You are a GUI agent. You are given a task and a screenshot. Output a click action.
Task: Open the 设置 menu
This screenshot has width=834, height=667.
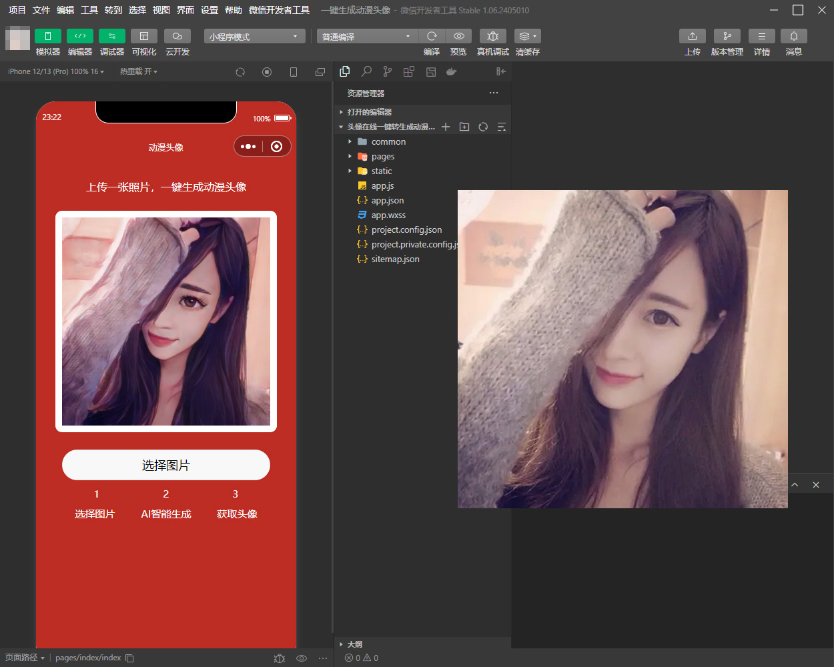(x=210, y=10)
